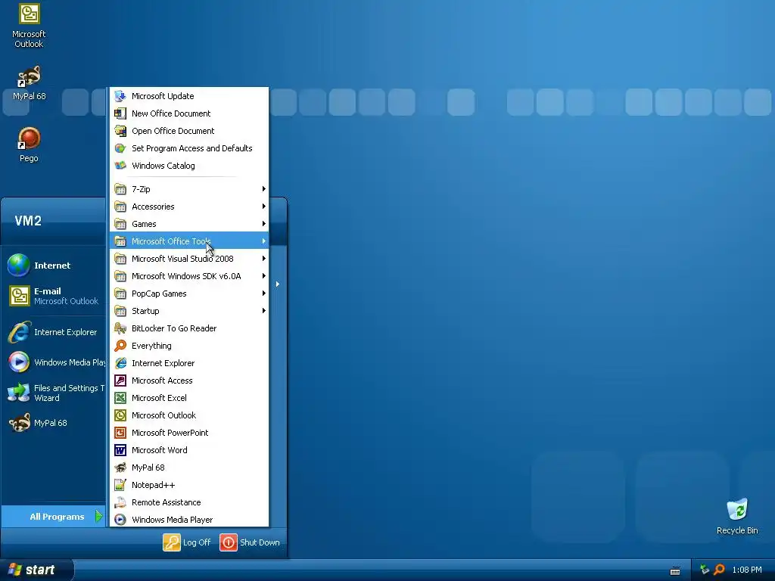
Task: Click the New Office Document icon
Action: 120,113
